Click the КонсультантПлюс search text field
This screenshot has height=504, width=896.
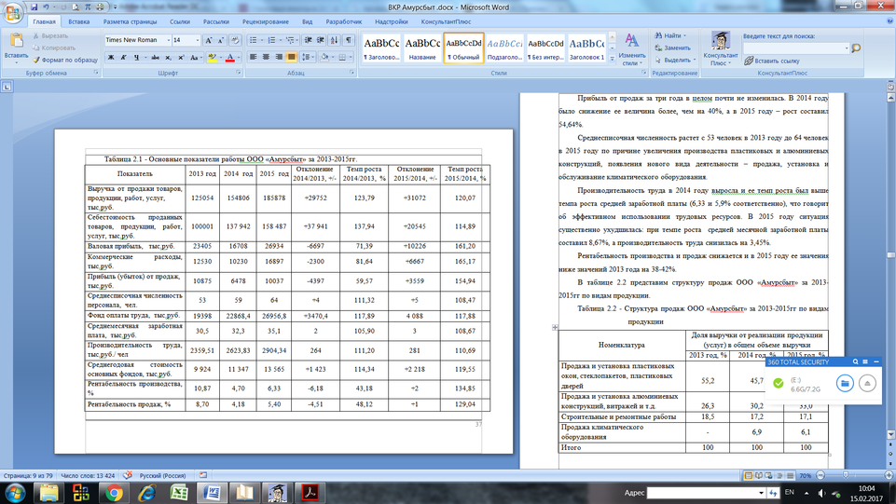(x=795, y=48)
